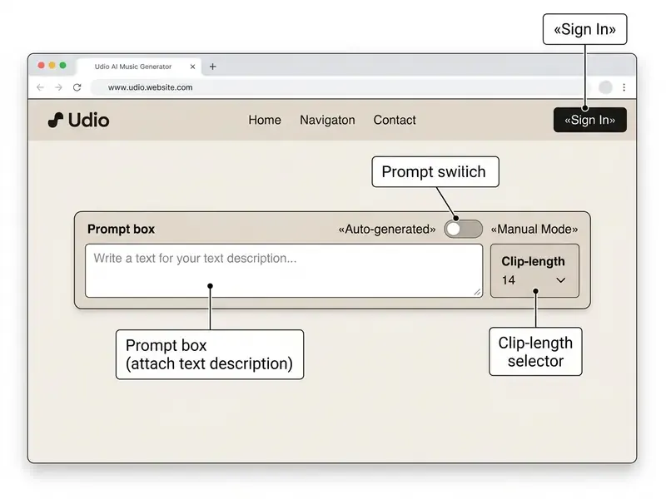Screen dimensions: 666x499
Task: Open the browser three-dot menu
Action: [624, 87]
